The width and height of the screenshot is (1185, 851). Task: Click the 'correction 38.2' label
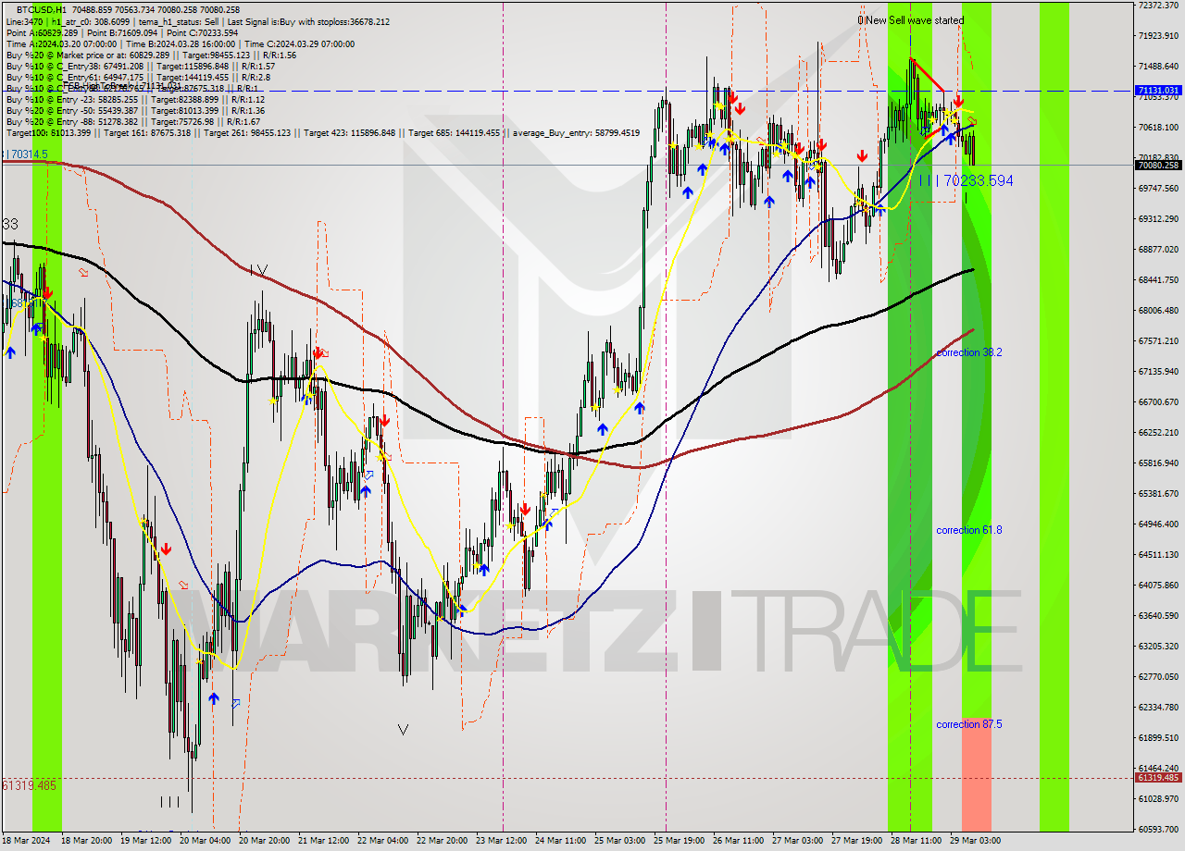coord(968,352)
